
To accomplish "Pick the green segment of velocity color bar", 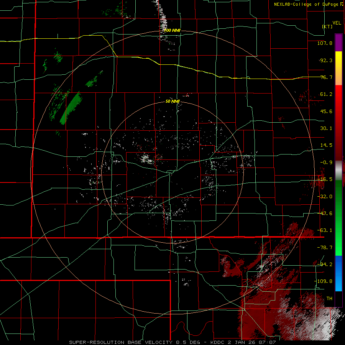I will (x=338, y=218).
